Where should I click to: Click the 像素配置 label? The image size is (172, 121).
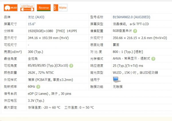point(97,31)
